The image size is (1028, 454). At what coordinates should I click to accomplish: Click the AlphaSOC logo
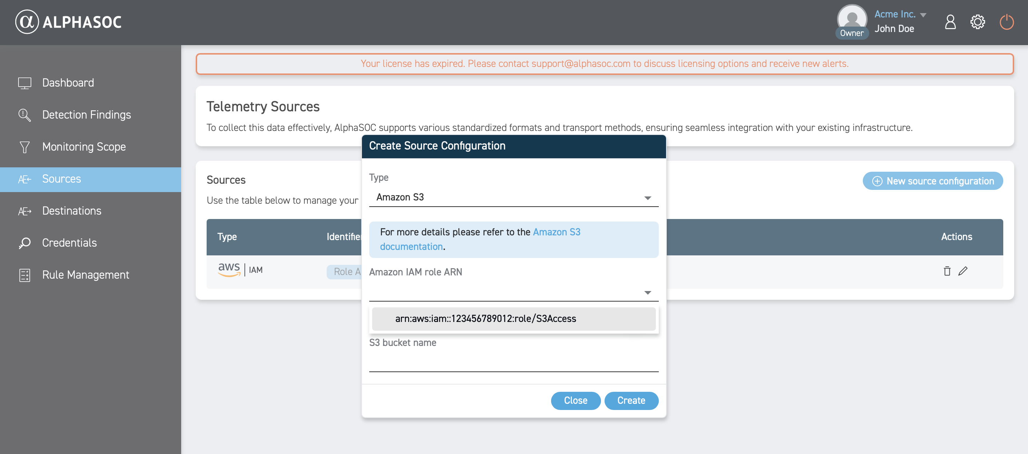(x=69, y=22)
